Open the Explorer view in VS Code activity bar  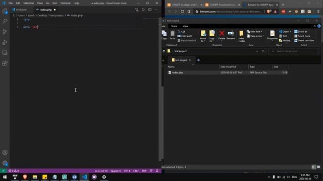pyautogui.click(x=5, y=11)
